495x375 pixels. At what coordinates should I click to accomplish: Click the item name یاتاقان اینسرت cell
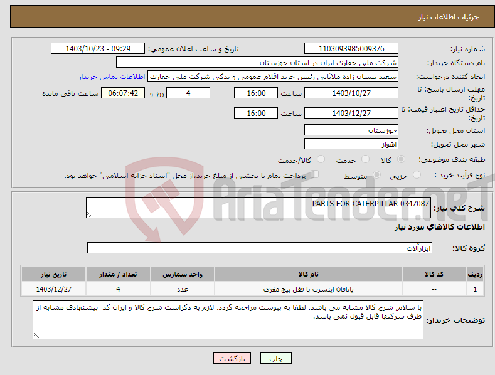(308, 289)
